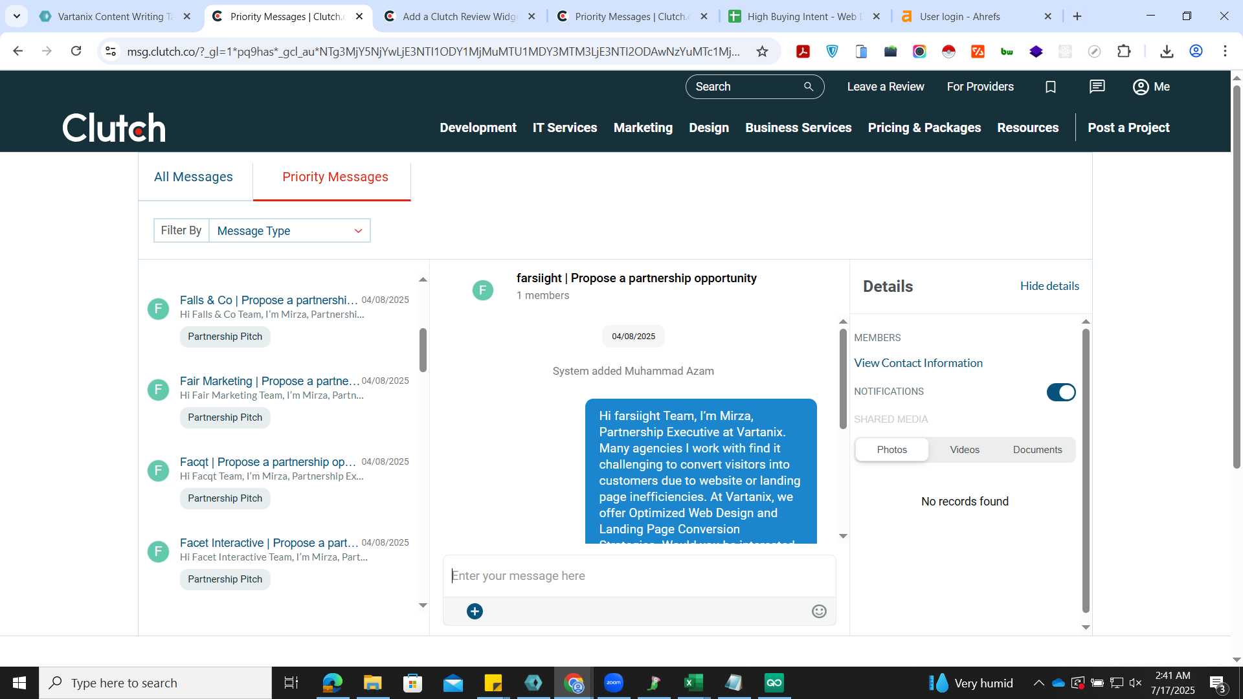The image size is (1243, 699).
Task: Switch to User login - Ahrefs tab
Action: tap(976, 16)
